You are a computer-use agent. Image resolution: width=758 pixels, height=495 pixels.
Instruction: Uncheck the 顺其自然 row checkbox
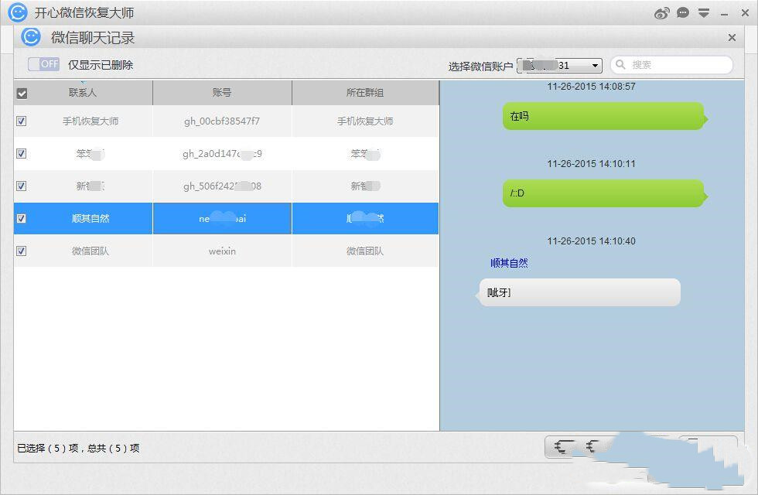[x=22, y=218]
